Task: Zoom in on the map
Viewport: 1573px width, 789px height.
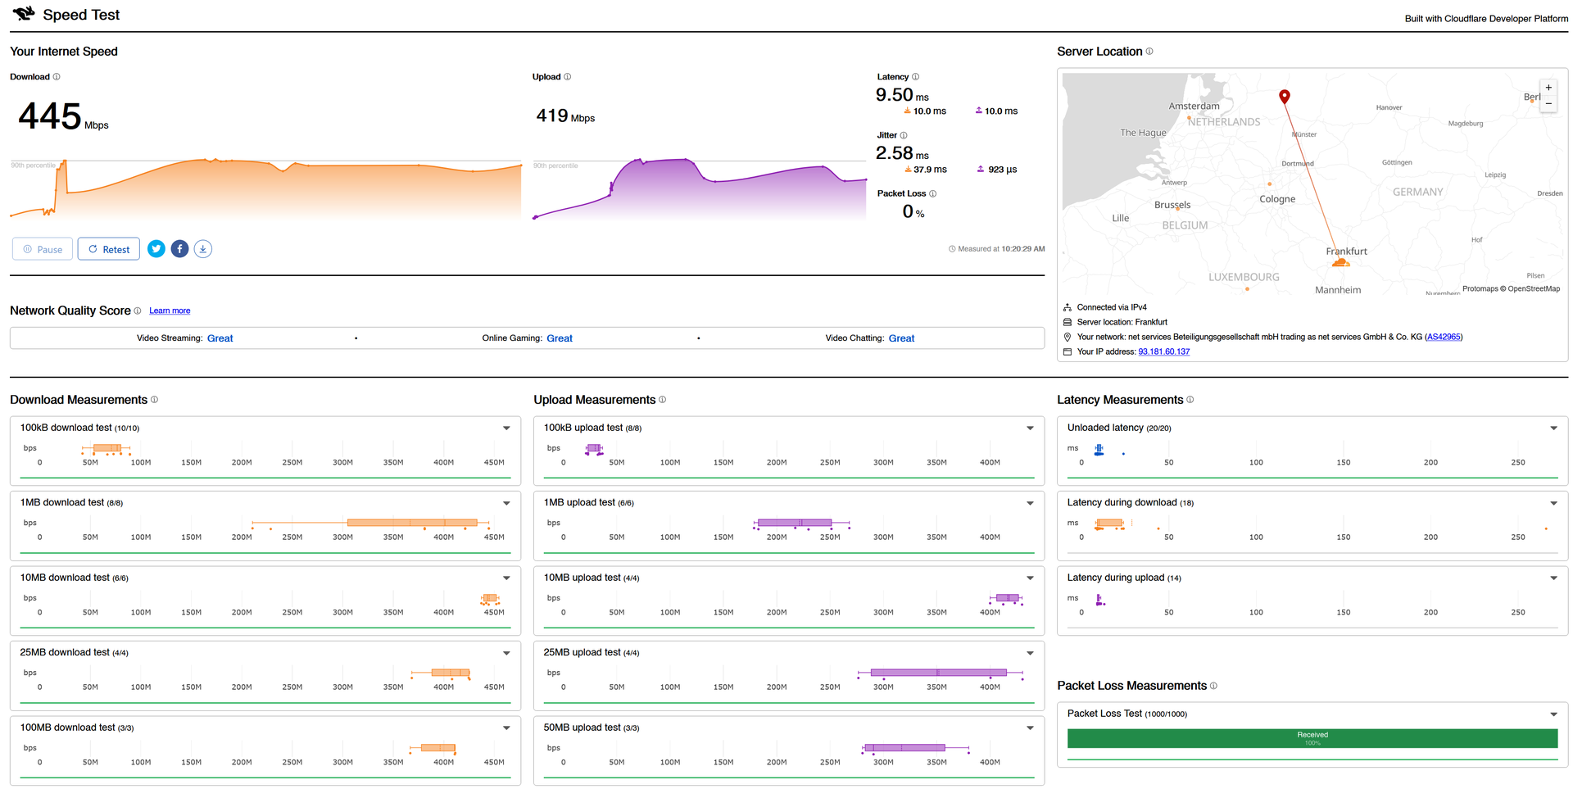Action: click(x=1548, y=88)
